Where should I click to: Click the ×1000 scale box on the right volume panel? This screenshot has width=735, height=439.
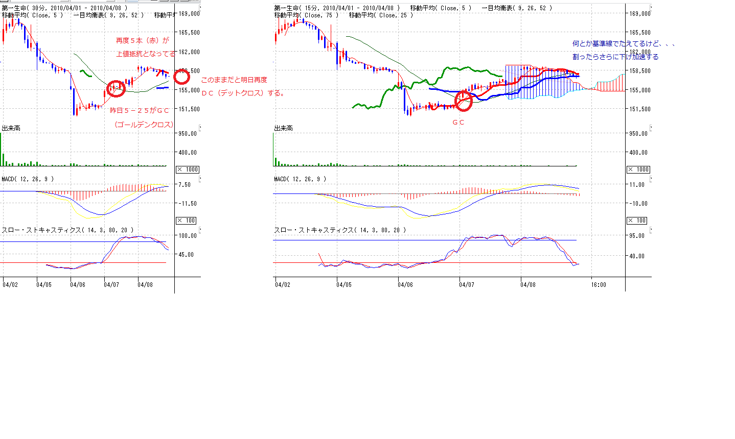pos(638,169)
